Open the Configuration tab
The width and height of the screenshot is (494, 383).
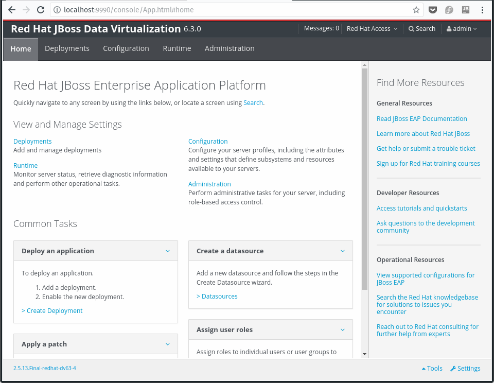pyautogui.click(x=126, y=48)
